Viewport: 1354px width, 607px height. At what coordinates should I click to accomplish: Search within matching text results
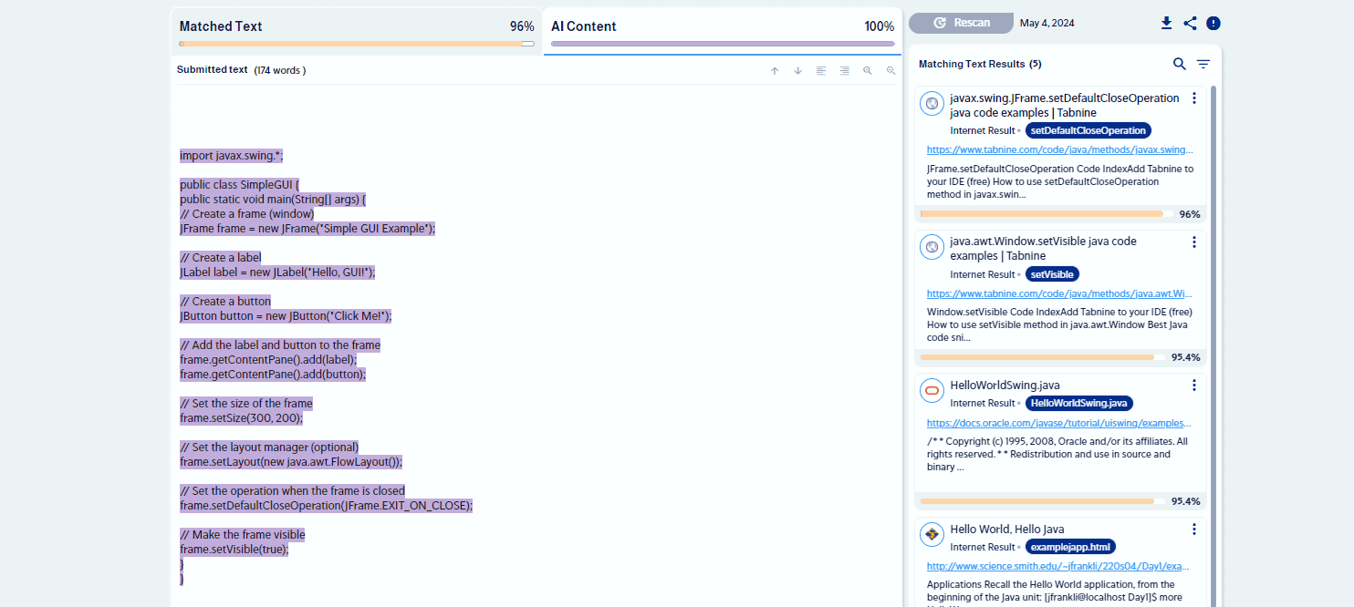tap(1180, 64)
